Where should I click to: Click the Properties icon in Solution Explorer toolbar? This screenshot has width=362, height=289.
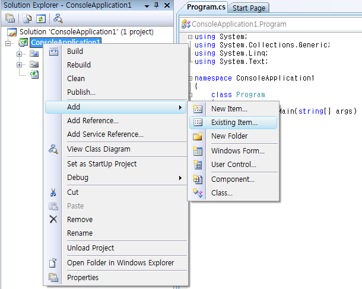(10, 18)
